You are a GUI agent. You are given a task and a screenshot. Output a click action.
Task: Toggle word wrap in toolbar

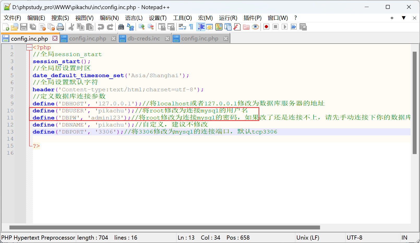pos(182,27)
